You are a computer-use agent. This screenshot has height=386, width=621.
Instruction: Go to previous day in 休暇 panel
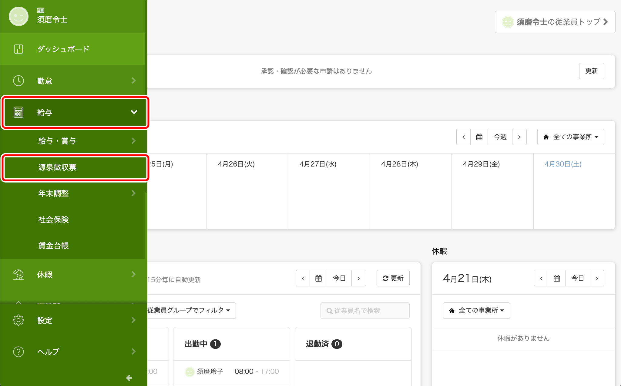[x=541, y=278]
